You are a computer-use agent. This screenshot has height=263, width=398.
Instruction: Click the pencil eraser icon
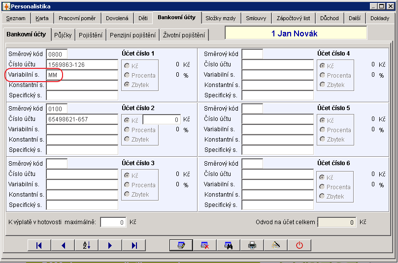276,245
